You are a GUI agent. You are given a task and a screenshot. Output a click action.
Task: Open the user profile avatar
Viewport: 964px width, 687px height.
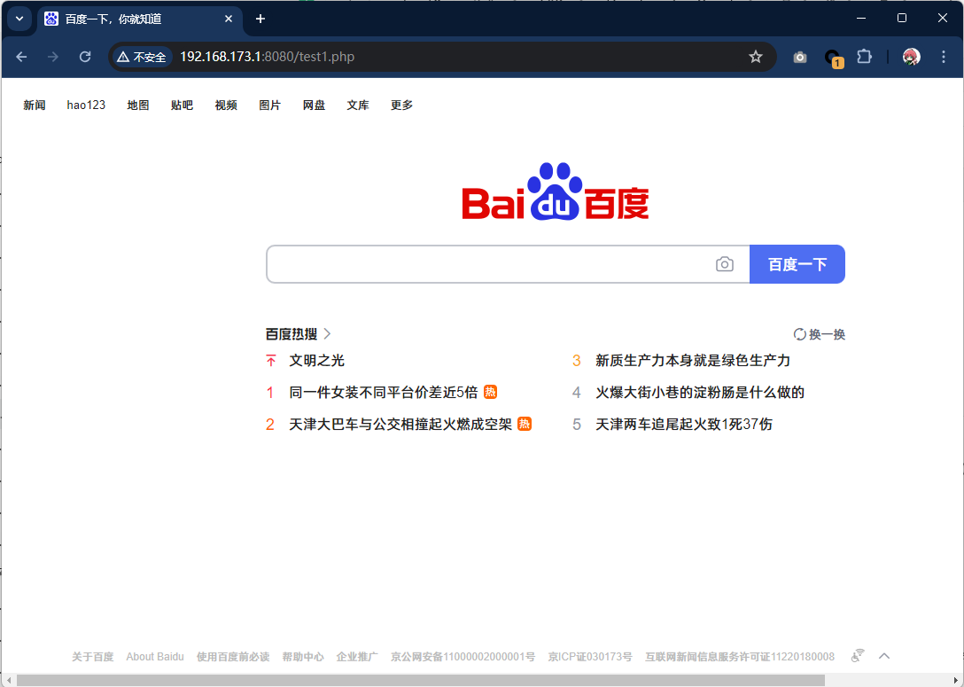click(911, 57)
